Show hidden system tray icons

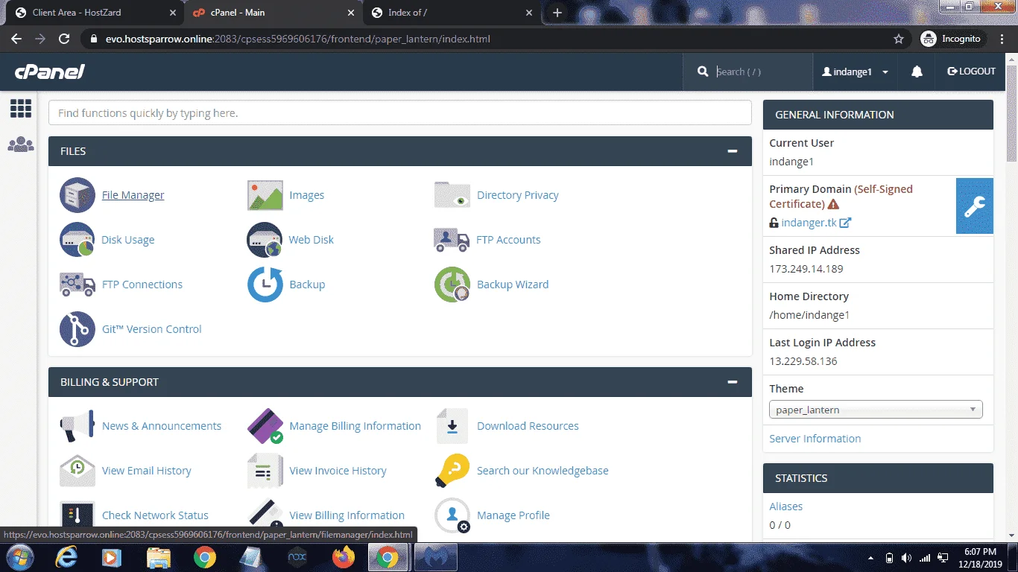(x=871, y=557)
